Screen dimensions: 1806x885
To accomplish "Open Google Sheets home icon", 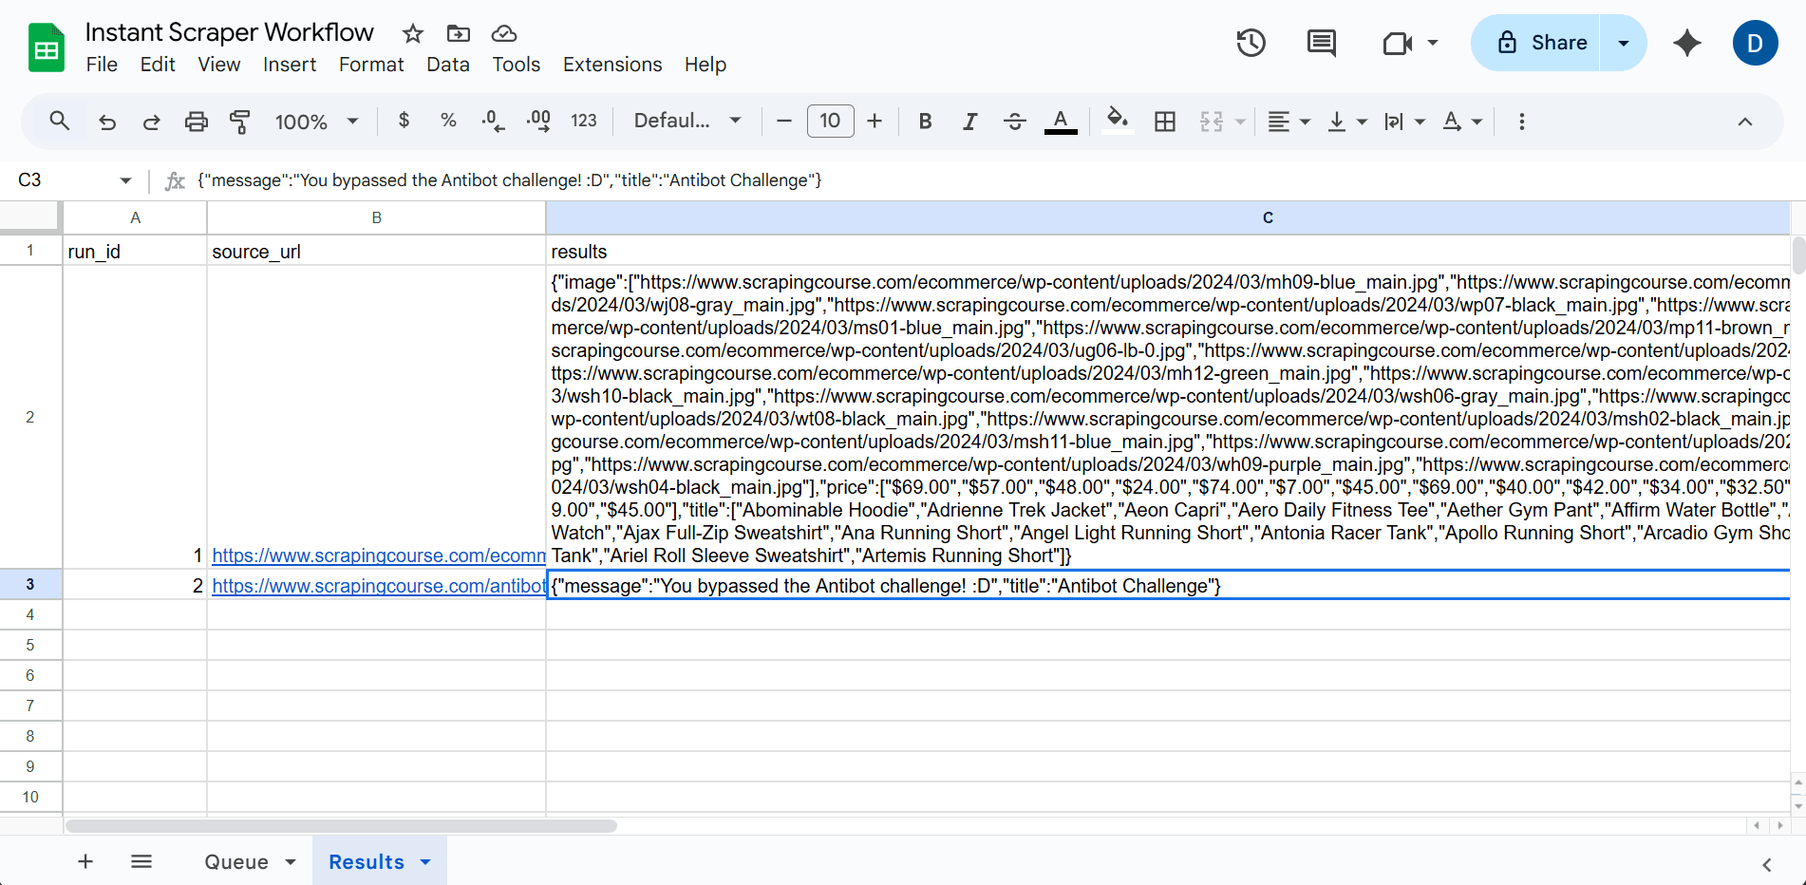I will pyautogui.click(x=47, y=47).
